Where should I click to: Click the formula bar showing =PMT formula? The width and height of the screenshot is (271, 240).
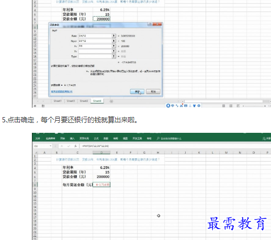175,146
